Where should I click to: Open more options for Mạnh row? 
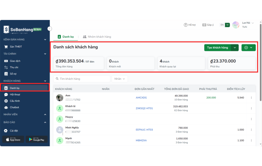click(x=251, y=141)
